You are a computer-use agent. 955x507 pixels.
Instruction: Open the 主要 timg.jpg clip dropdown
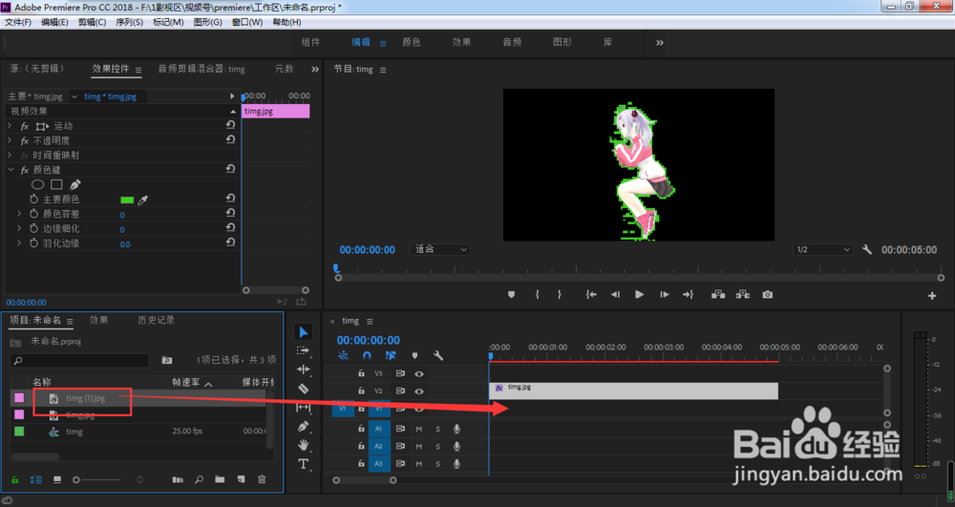point(74,96)
